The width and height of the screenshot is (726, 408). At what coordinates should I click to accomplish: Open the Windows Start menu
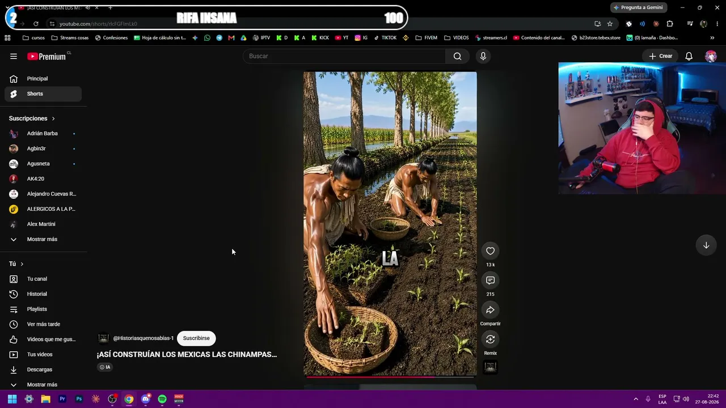click(12, 399)
